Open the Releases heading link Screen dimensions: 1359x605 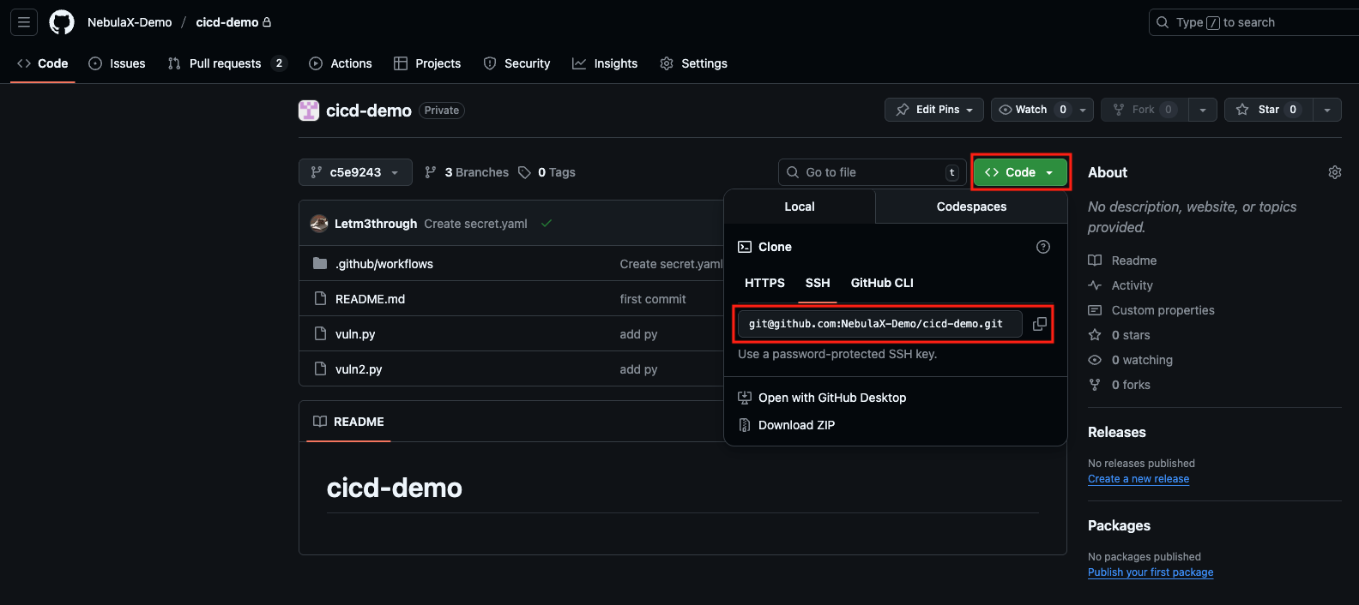[1117, 432]
